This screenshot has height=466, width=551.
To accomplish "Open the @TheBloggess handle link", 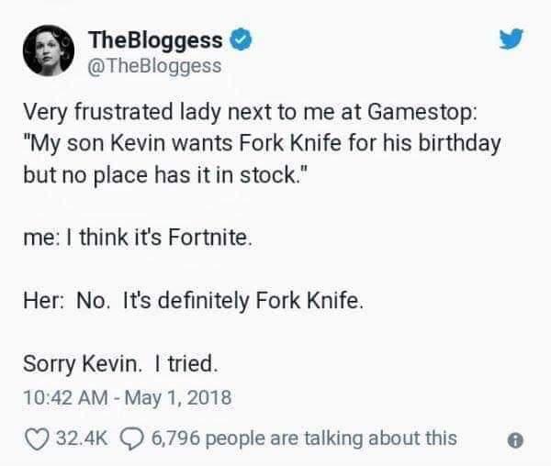I will pyautogui.click(x=154, y=65).
